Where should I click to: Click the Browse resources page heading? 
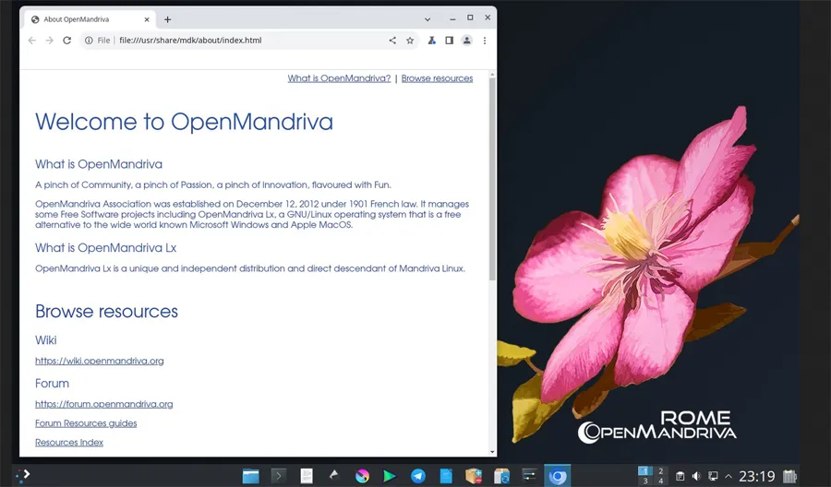(x=106, y=311)
